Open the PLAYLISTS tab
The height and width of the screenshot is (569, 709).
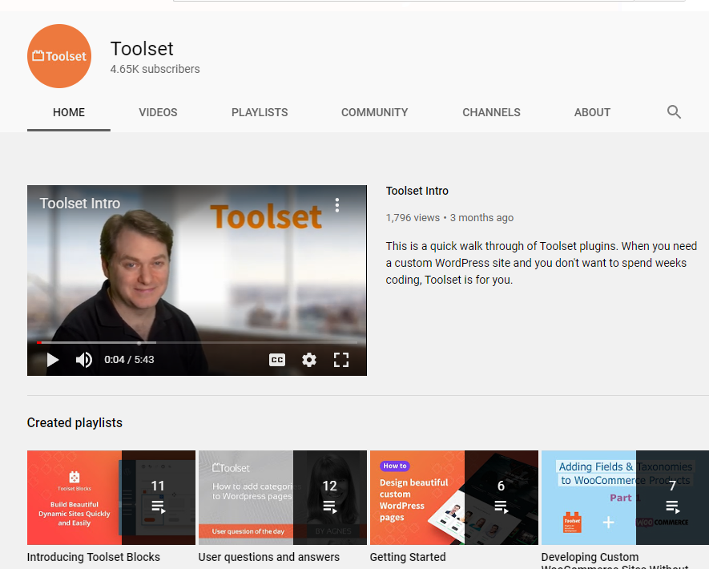coord(260,112)
